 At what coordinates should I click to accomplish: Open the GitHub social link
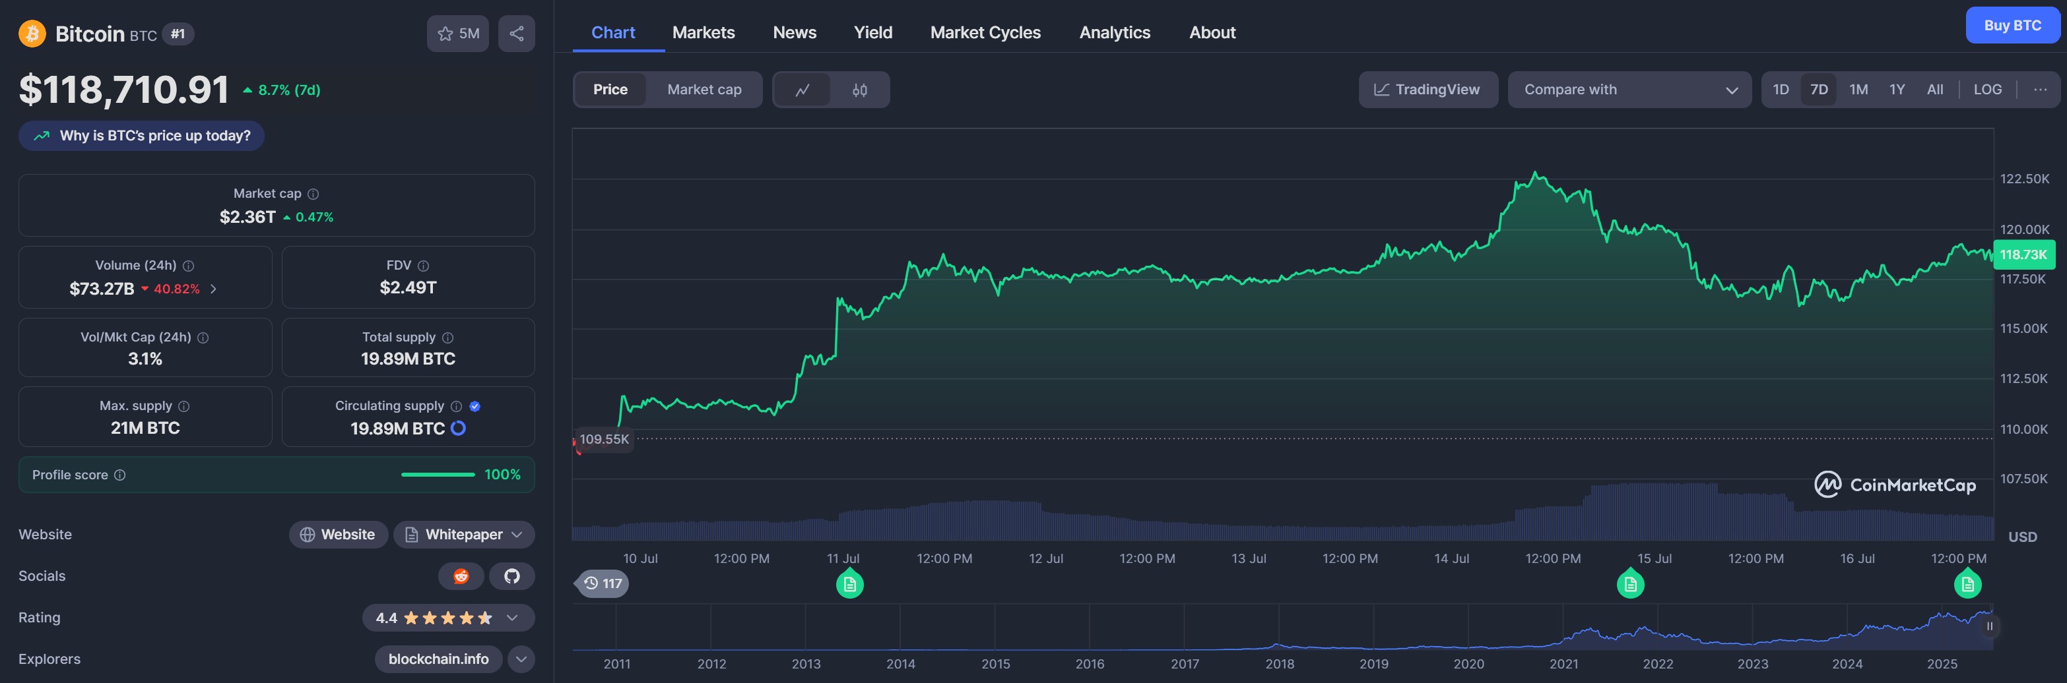pyautogui.click(x=512, y=576)
